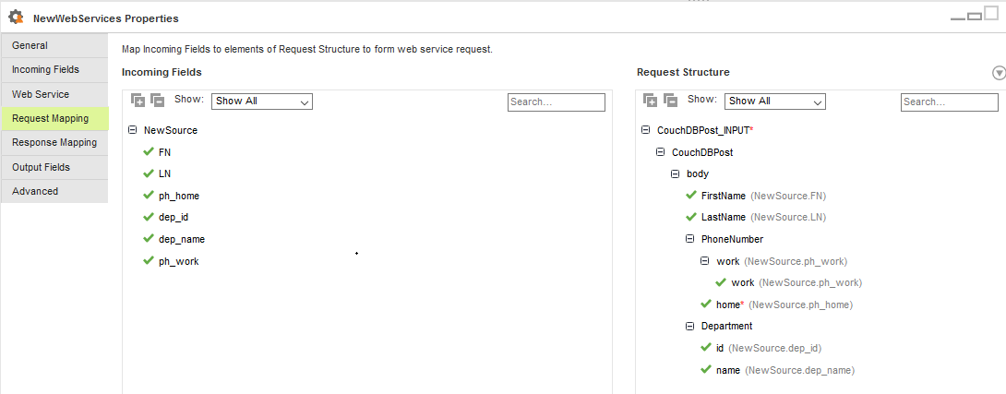The image size is (1006, 394).
Task: Open Request Structure Show All dropdown
Action: coord(775,101)
